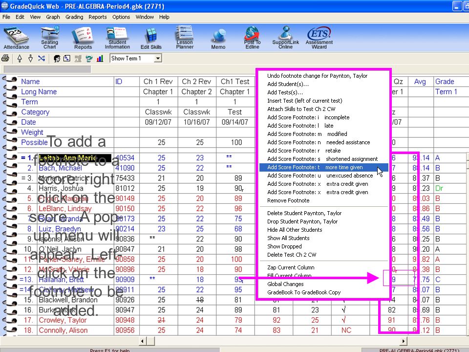Open the Seating Chart
The image size is (469, 352).
coord(49,38)
